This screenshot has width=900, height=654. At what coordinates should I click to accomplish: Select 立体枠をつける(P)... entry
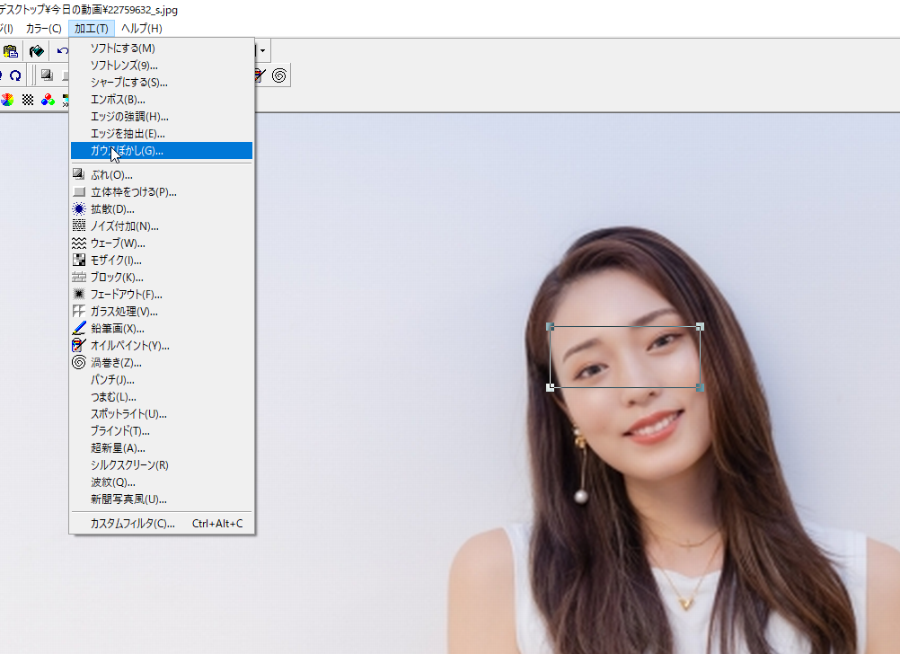[x=162, y=192]
